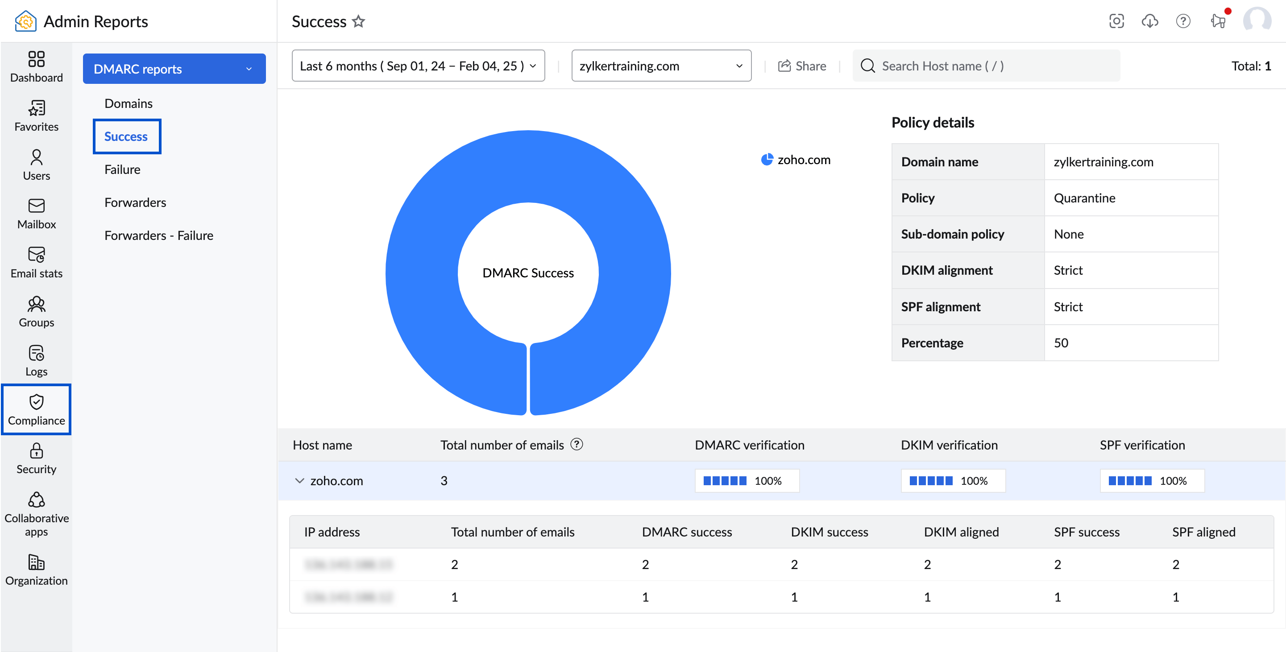This screenshot has height=652, width=1286.
Task: Select the Failure report tab
Action: [122, 169]
